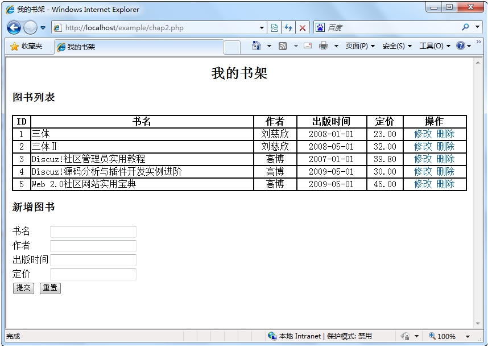Viewport: 488px width, 347px height.
Task: Click the status bar privacy icon
Action: pyautogui.click(x=405, y=336)
